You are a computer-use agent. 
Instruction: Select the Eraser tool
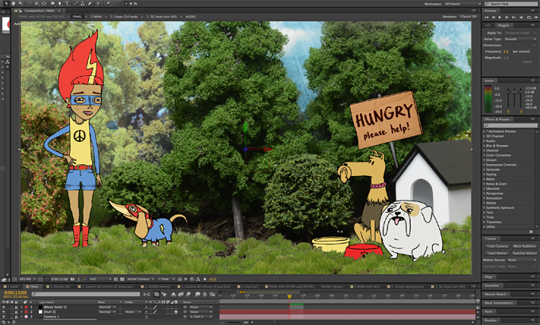pyautogui.click(x=90, y=3)
